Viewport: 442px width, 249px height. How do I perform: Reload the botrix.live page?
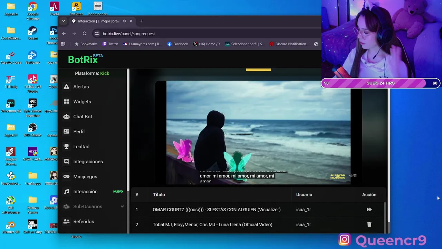pos(85,33)
